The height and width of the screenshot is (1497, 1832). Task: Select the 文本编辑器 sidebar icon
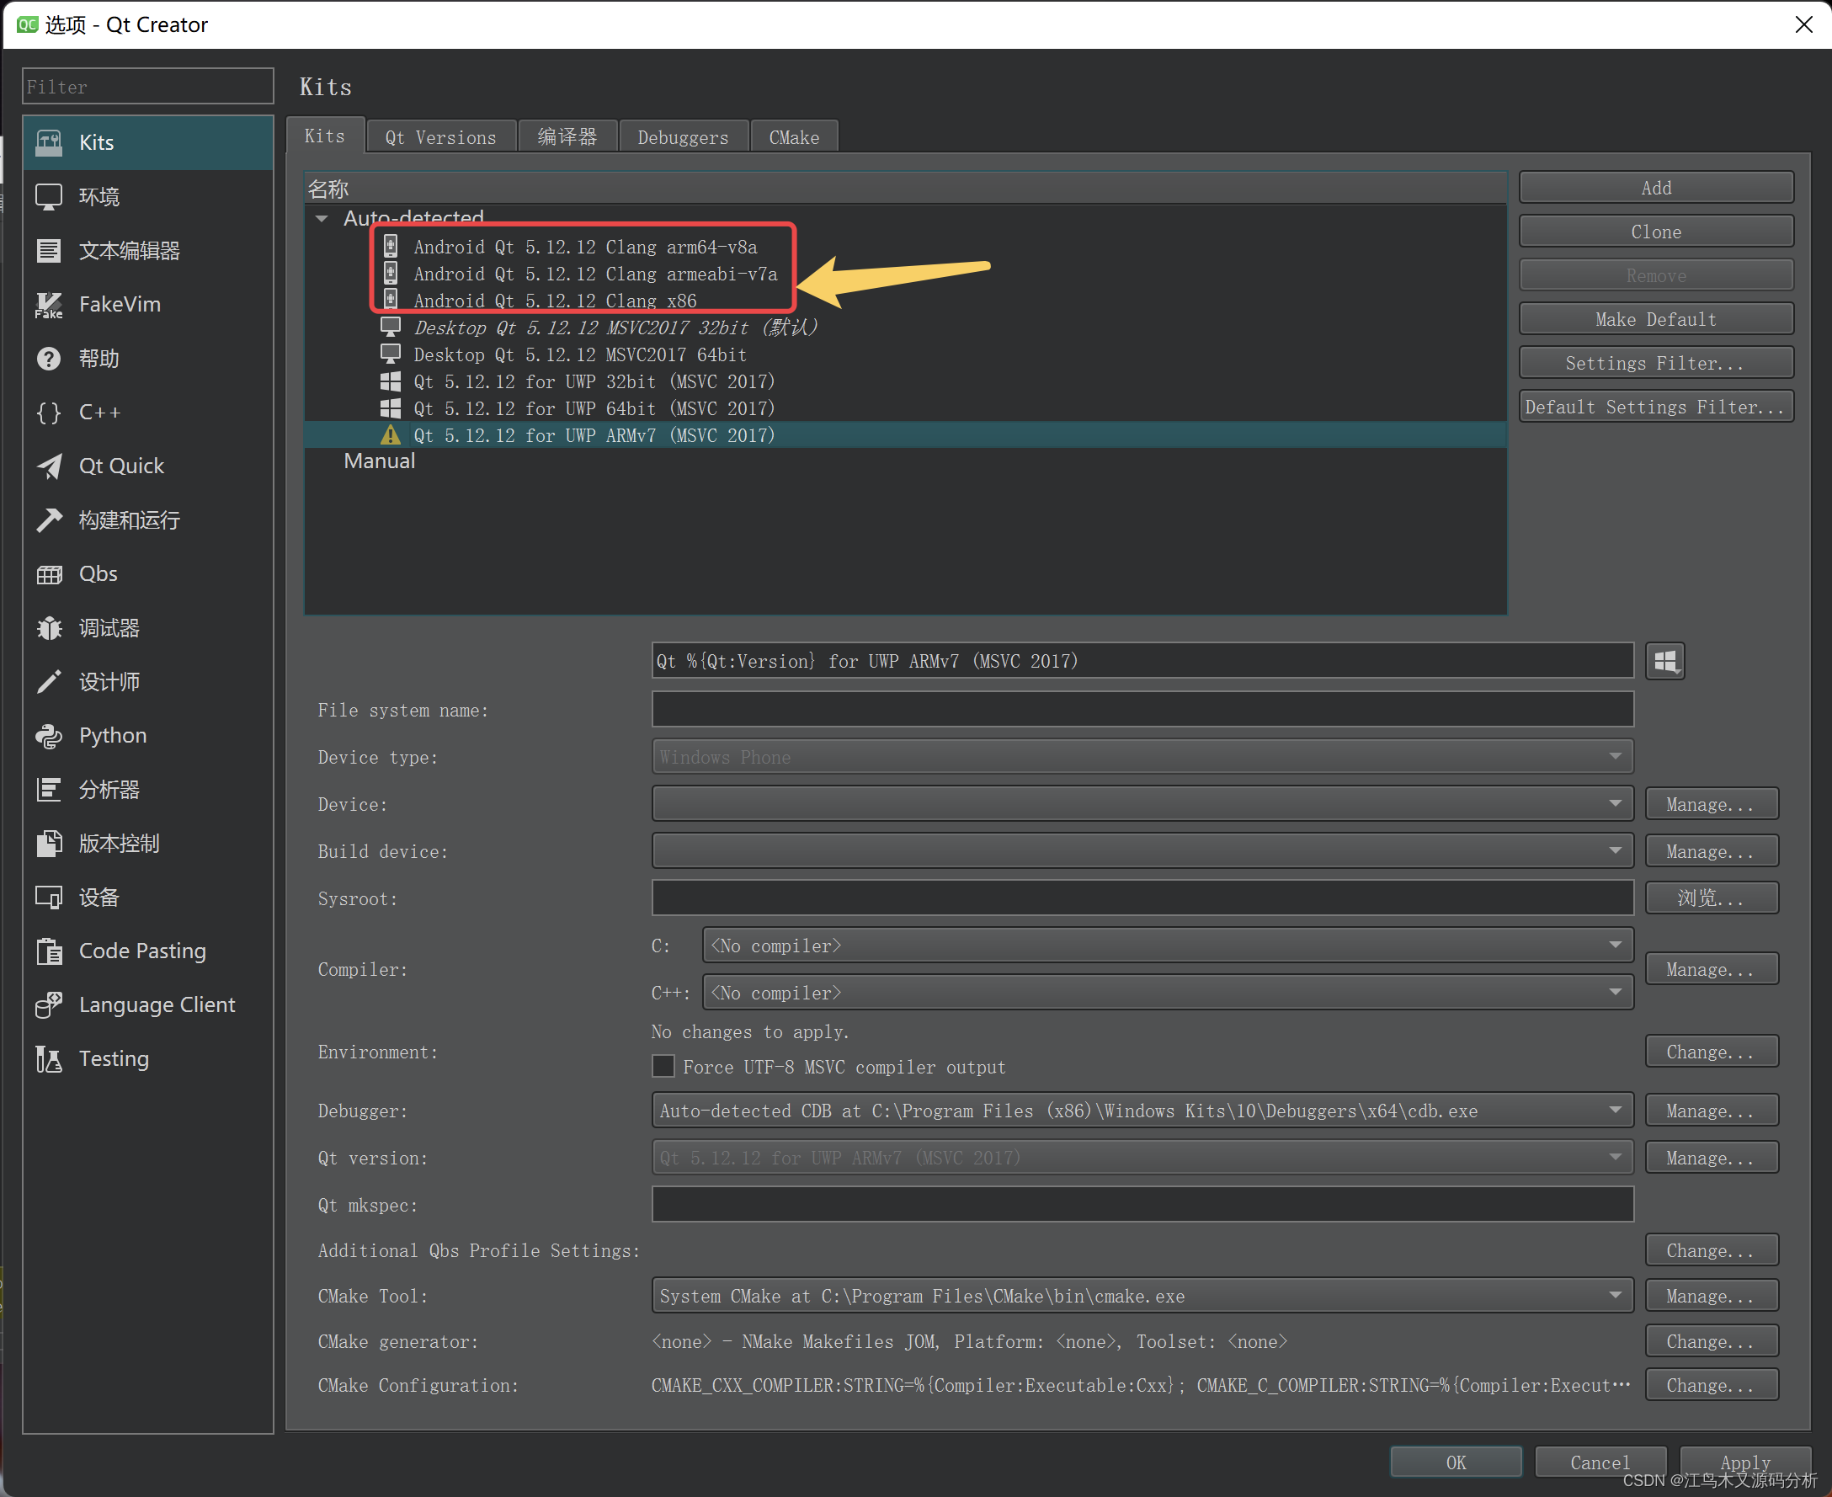click(130, 250)
